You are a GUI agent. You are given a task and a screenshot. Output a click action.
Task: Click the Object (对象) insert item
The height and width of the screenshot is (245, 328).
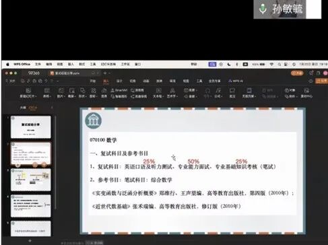(x=290, y=90)
